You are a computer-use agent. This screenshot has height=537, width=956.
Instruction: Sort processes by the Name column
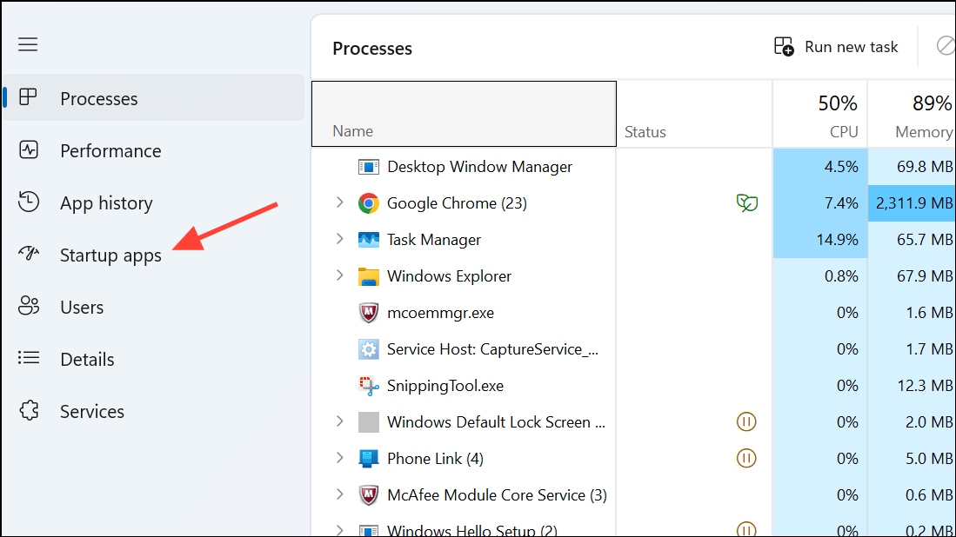pos(352,130)
